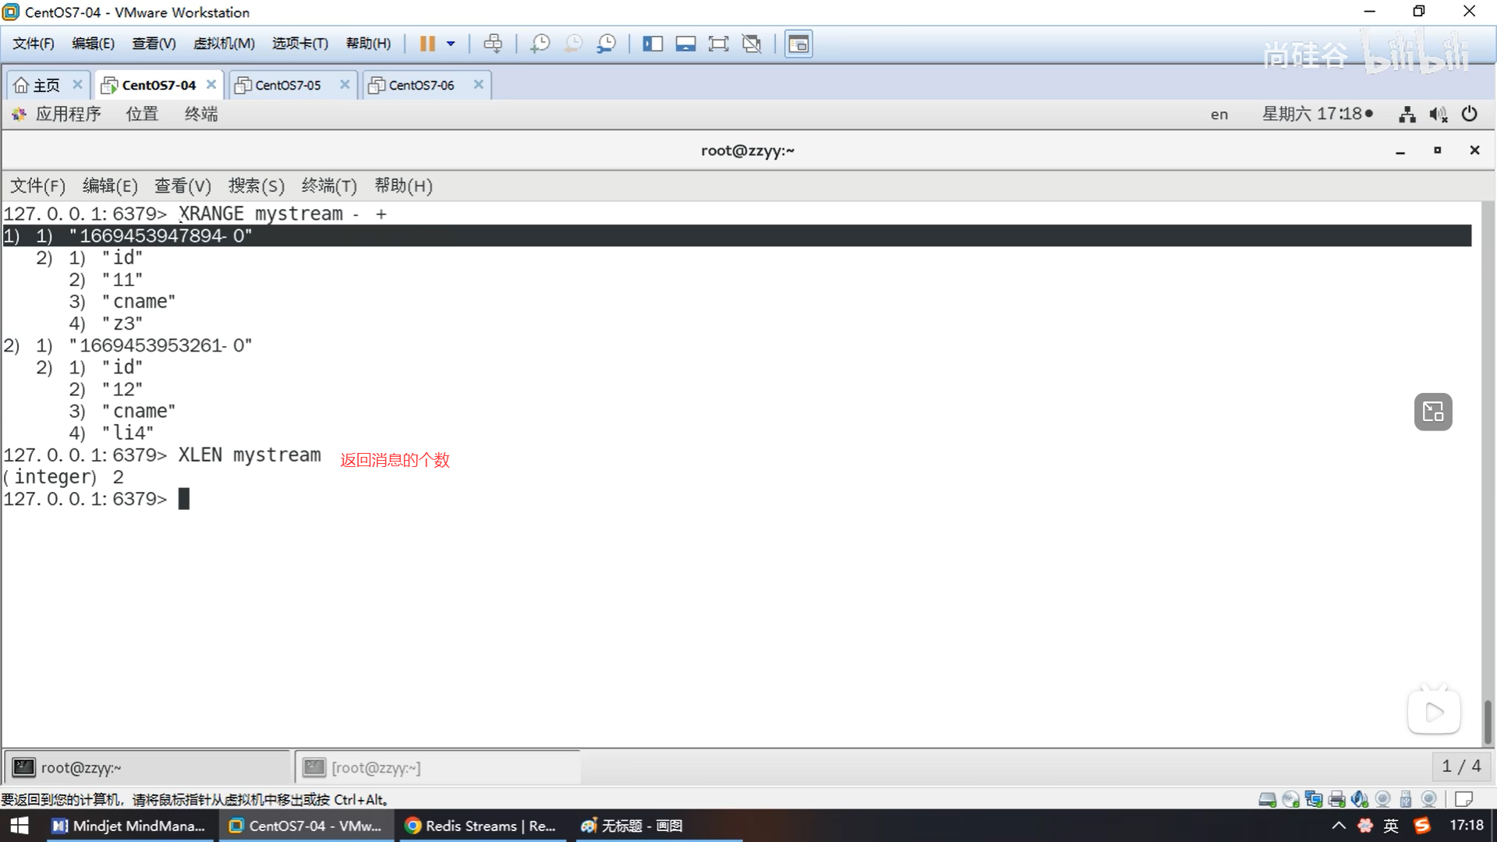Enter full screen mode
Viewport: 1497px width, 842px height.
tap(718, 44)
